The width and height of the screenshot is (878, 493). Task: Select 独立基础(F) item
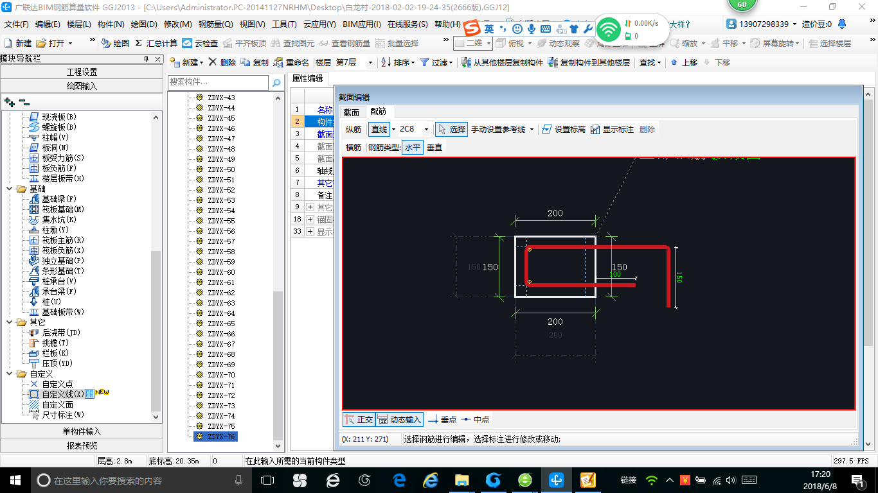[x=56, y=261]
